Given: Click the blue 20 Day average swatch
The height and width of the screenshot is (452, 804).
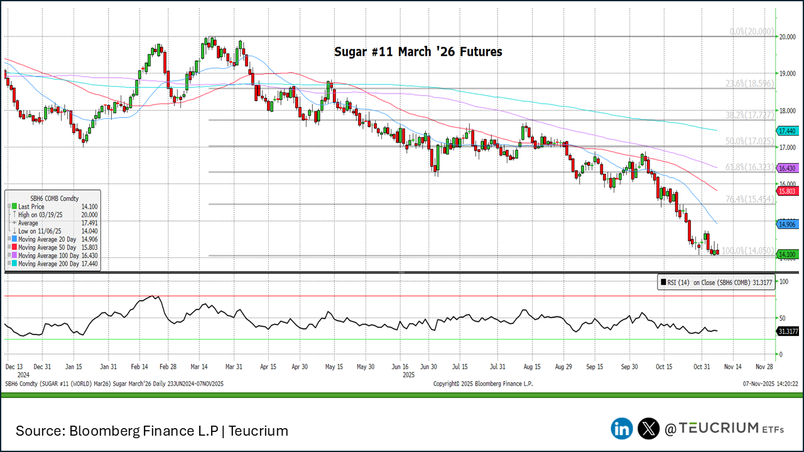Looking at the screenshot, I should [x=14, y=239].
